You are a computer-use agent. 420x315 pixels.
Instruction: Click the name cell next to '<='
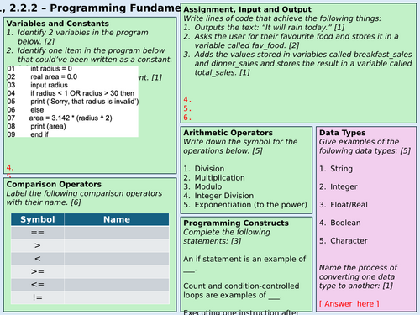(x=117, y=284)
